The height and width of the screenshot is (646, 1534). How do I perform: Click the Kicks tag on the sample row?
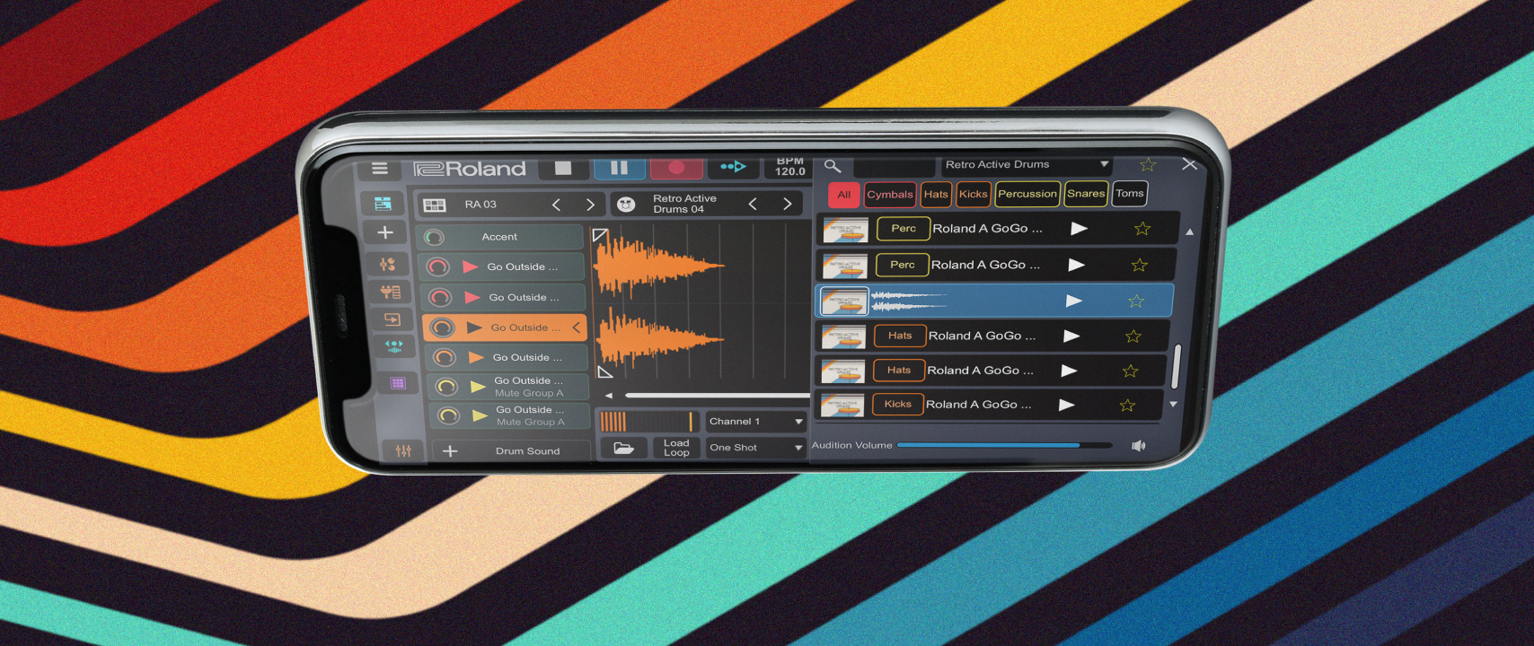pos(897,405)
